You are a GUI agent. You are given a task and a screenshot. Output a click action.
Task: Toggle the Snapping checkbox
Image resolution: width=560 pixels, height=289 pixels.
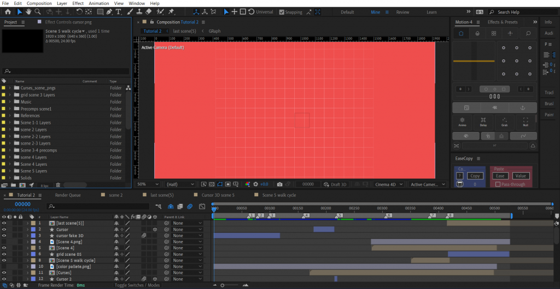click(x=282, y=12)
